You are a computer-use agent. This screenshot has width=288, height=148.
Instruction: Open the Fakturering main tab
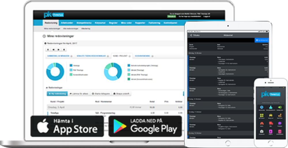tap(154, 23)
